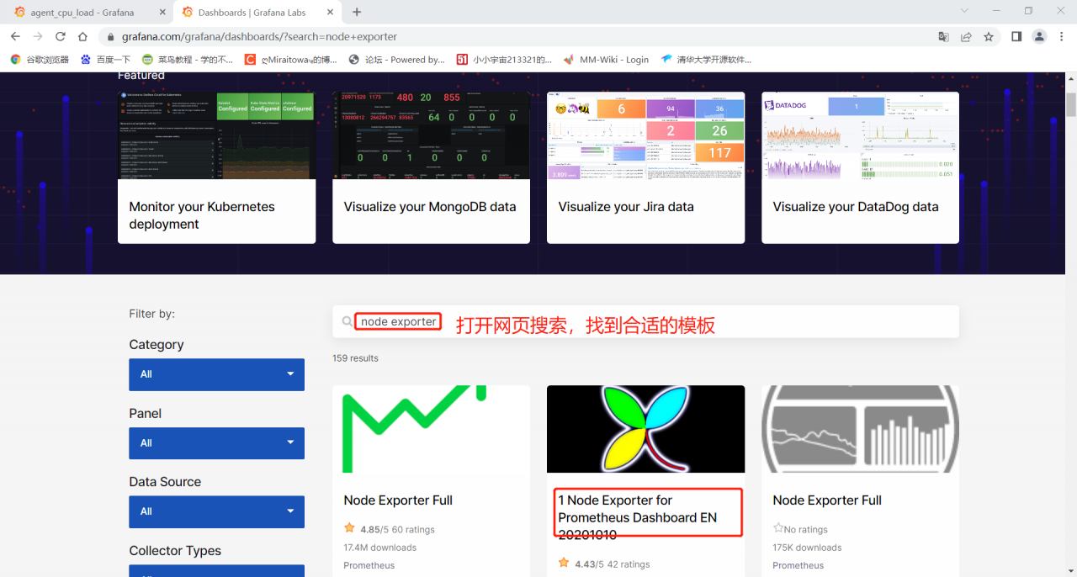Open the 菜鸟教程 bookmark
1077x577 pixels.
click(187, 60)
